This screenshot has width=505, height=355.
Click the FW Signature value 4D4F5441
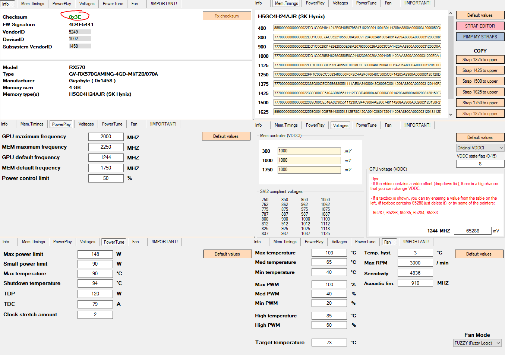click(x=81, y=25)
